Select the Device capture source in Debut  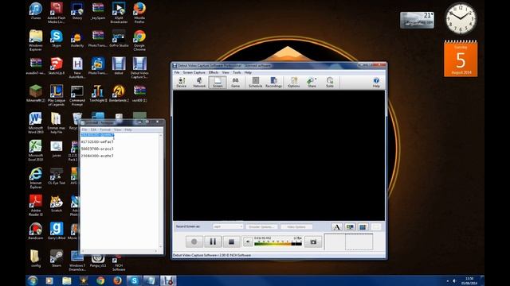point(182,83)
